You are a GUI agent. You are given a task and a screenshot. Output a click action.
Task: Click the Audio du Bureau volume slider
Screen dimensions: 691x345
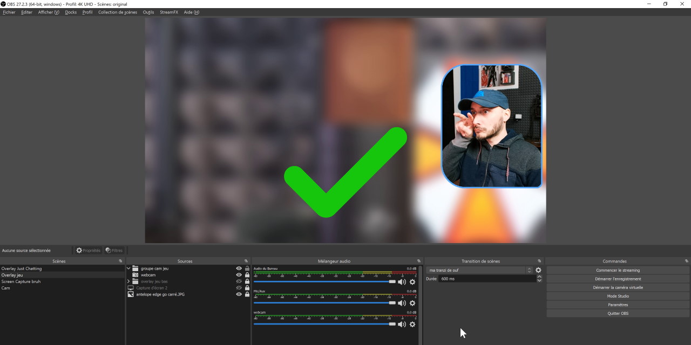[324, 281]
